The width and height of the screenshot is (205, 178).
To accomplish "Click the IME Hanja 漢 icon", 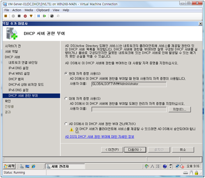I will (x=158, y=166).
